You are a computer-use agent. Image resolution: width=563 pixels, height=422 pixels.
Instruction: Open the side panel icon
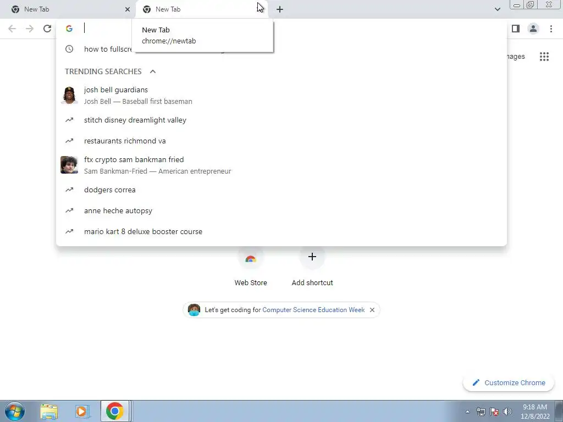click(516, 29)
